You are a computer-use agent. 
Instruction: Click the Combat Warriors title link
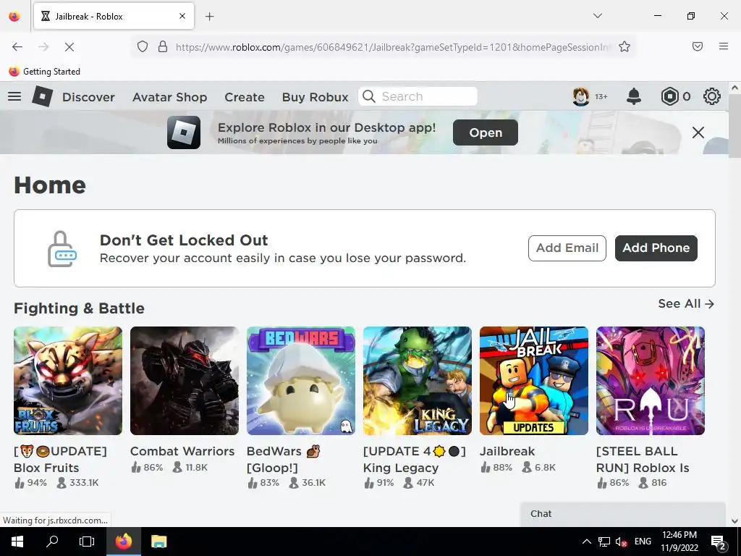(x=182, y=451)
